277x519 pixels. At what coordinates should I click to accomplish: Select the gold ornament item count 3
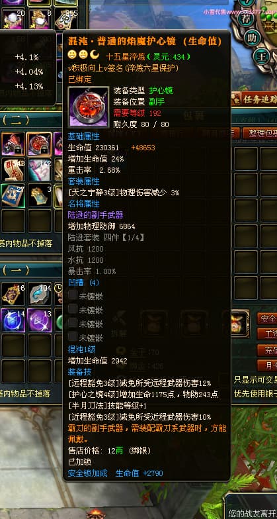point(40,196)
